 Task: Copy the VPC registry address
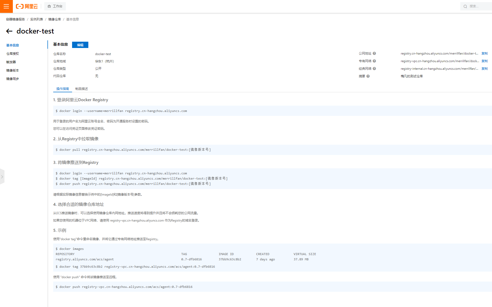tap(485, 61)
